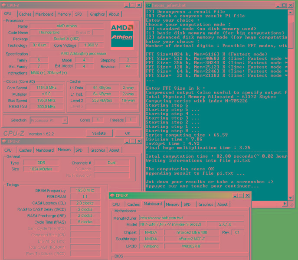298x260 pixels.
Task: Minimize the memory CPU-Z window
Action: pyautogui.click(x=127, y=141)
